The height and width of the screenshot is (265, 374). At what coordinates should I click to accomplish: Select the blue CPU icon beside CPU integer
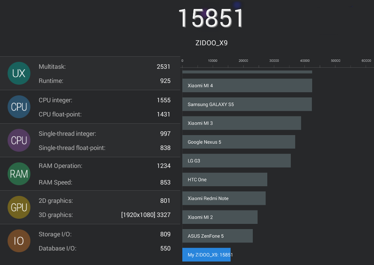[x=19, y=107]
